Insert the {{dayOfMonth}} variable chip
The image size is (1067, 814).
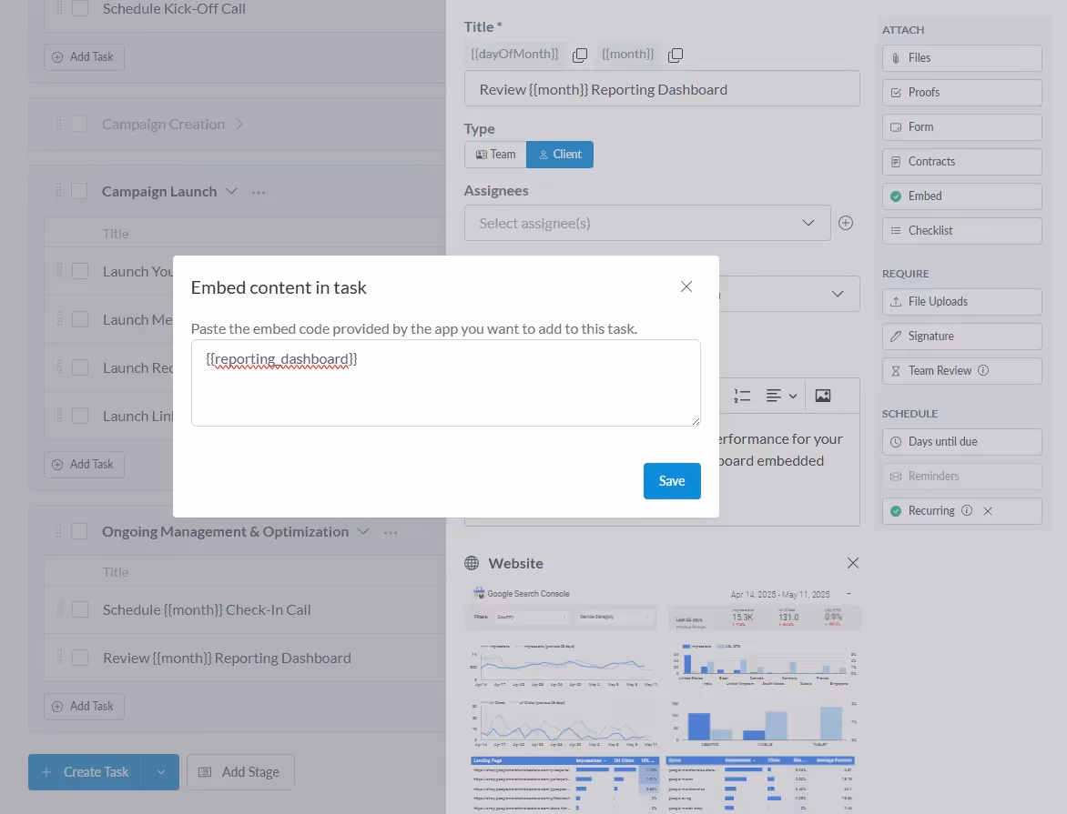(514, 54)
